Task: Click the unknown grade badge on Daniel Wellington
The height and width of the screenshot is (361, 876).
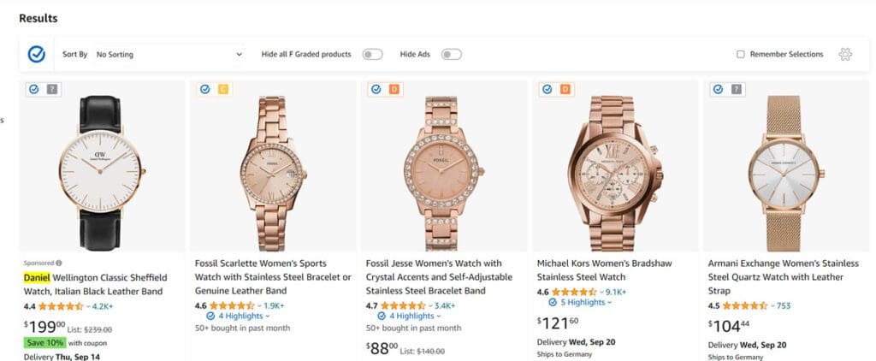Action: click(x=52, y=89)
